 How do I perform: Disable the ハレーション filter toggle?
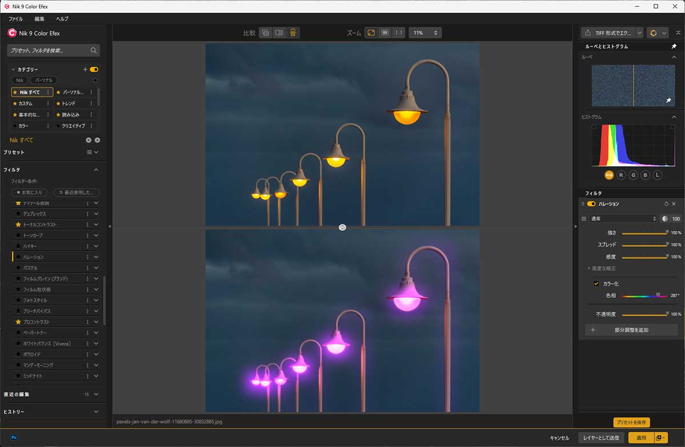(x=591, y=204)
